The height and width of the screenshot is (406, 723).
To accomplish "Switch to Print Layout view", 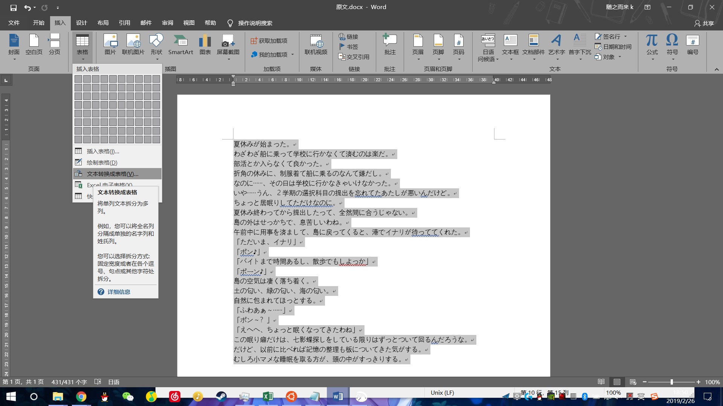I will (617, 382).
